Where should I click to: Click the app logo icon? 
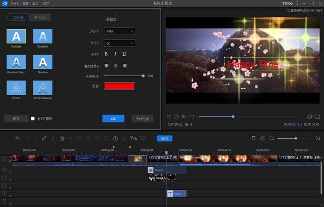pos(5,4)
